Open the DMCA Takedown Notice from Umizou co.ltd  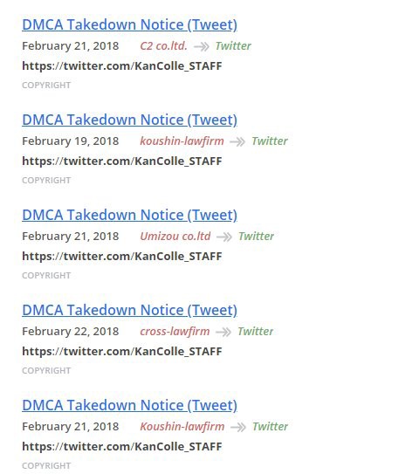pos(129,216)
